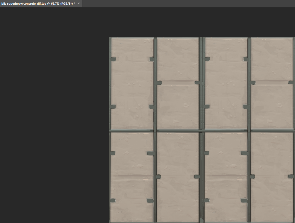Click the upper-left metal notch on first top panel
This screenshot has width=295, height=223.
[113, 59]
